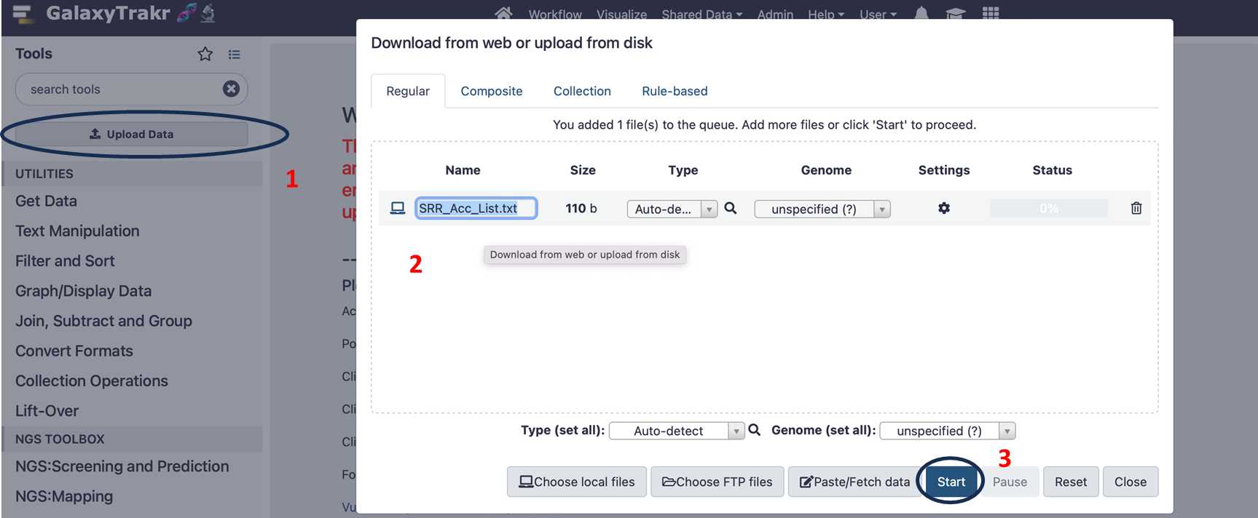Open the row Genome unspecified dropdown
The width and height of the screenshot is (1258, 518).
822,209
